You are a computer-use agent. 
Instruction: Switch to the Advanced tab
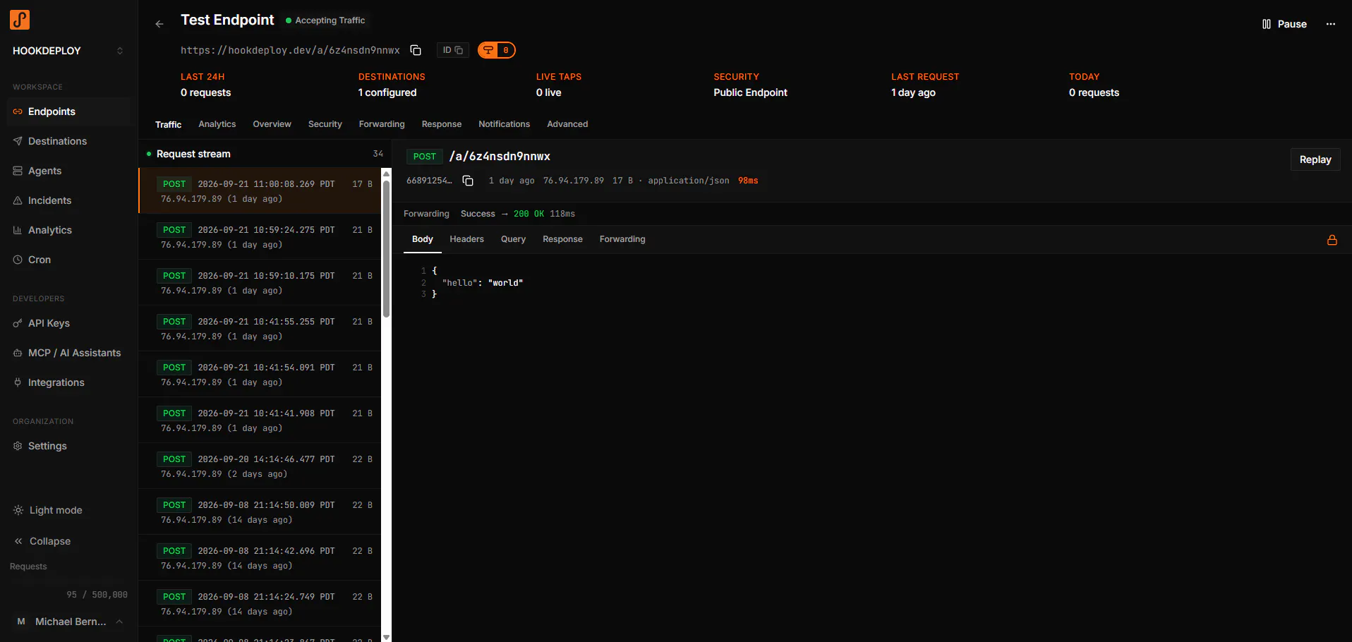[567, 124]
